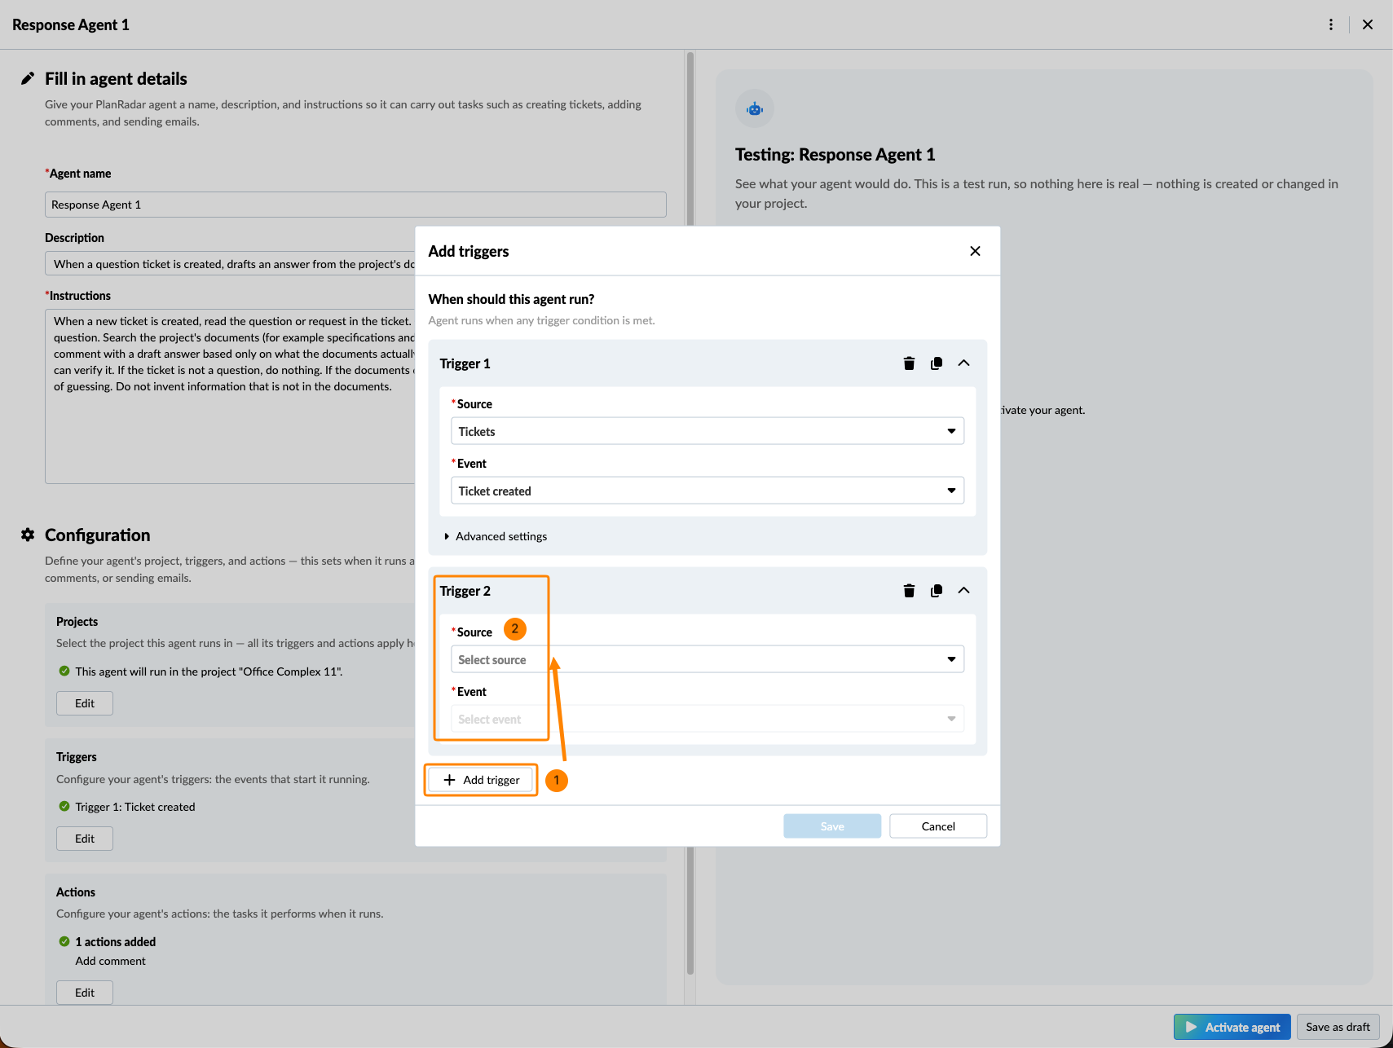Edit the Actions configuration
Screen dimensions: 1393x1048
pos(85,993)
